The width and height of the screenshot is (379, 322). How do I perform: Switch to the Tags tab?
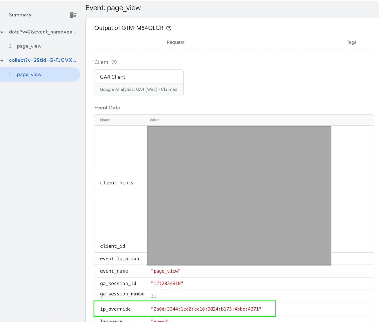351,42
